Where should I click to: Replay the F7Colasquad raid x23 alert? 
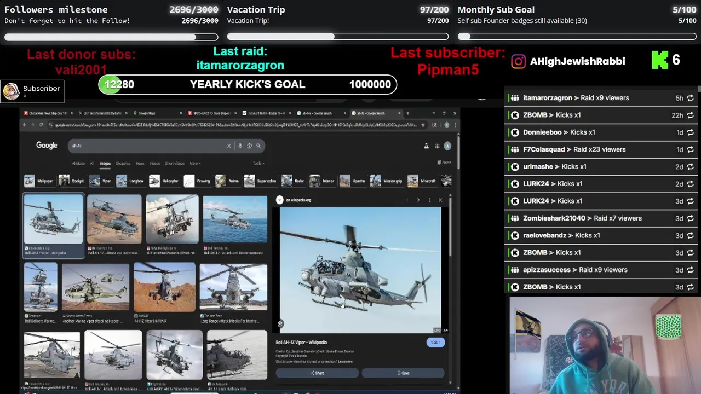[x=690, y=149]
